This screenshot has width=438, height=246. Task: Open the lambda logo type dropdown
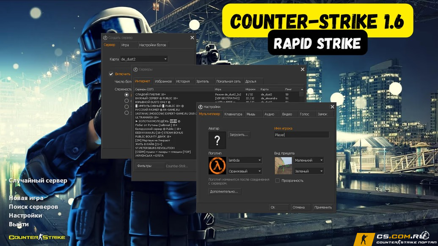pyautogui.click(x=245, y=160)
